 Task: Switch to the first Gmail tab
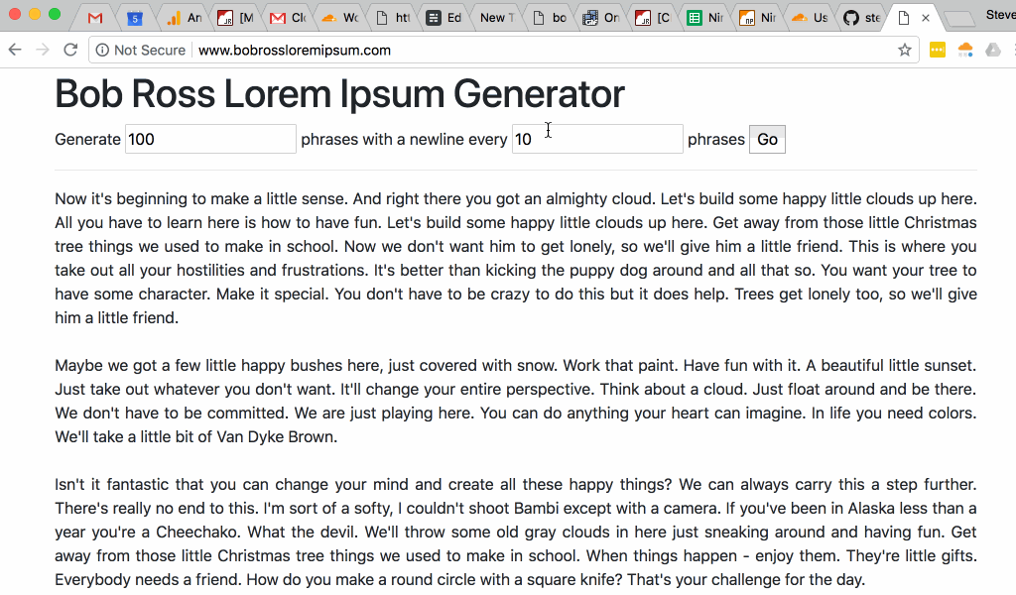[x=96, y=18]
